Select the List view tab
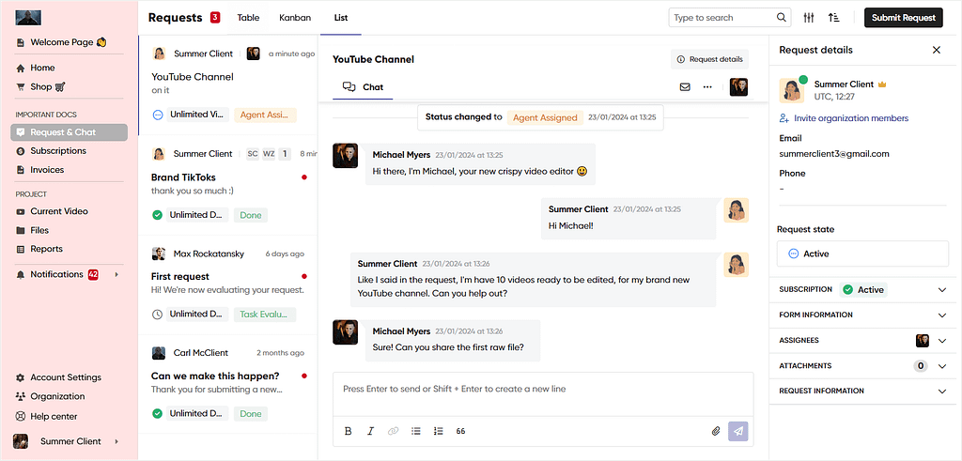962x461 pixels. [x=341, y=18]
